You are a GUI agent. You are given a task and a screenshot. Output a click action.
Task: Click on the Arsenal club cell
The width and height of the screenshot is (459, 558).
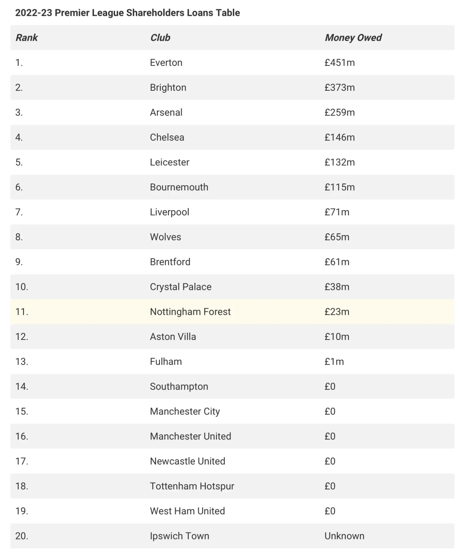click(166, 112)
